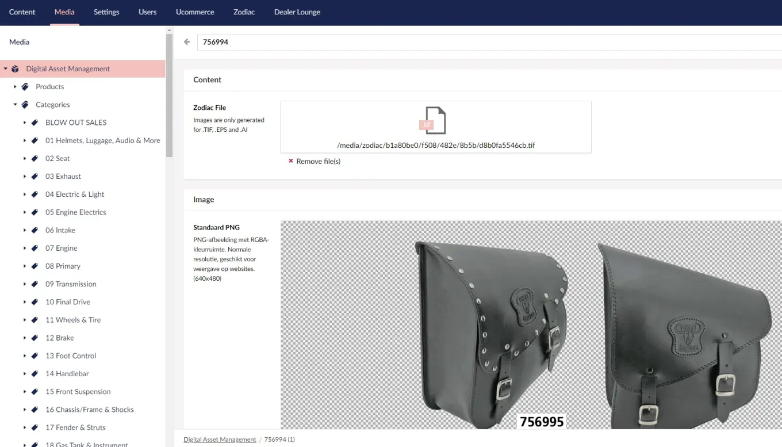
Task: Click the tag icon beside Categories
Action: coord(25,105)
